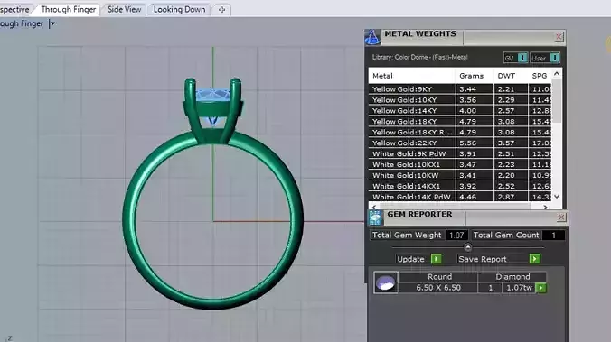Select the White Gold:14KX1 row

[x=460, y=186]
